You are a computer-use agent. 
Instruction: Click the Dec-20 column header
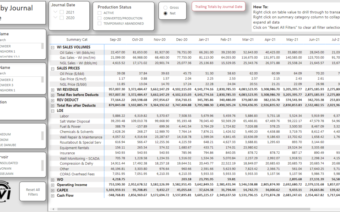[182, 40]
